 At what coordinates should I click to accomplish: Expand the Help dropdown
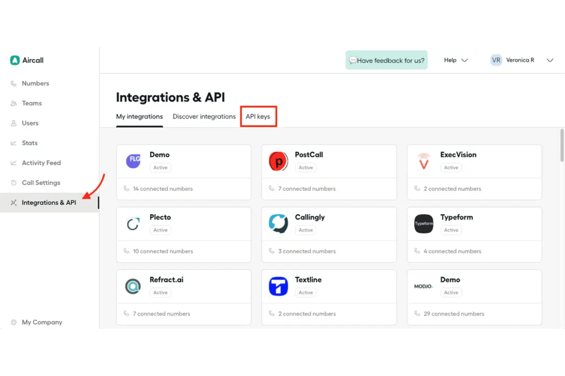click(x=456, y=60)
